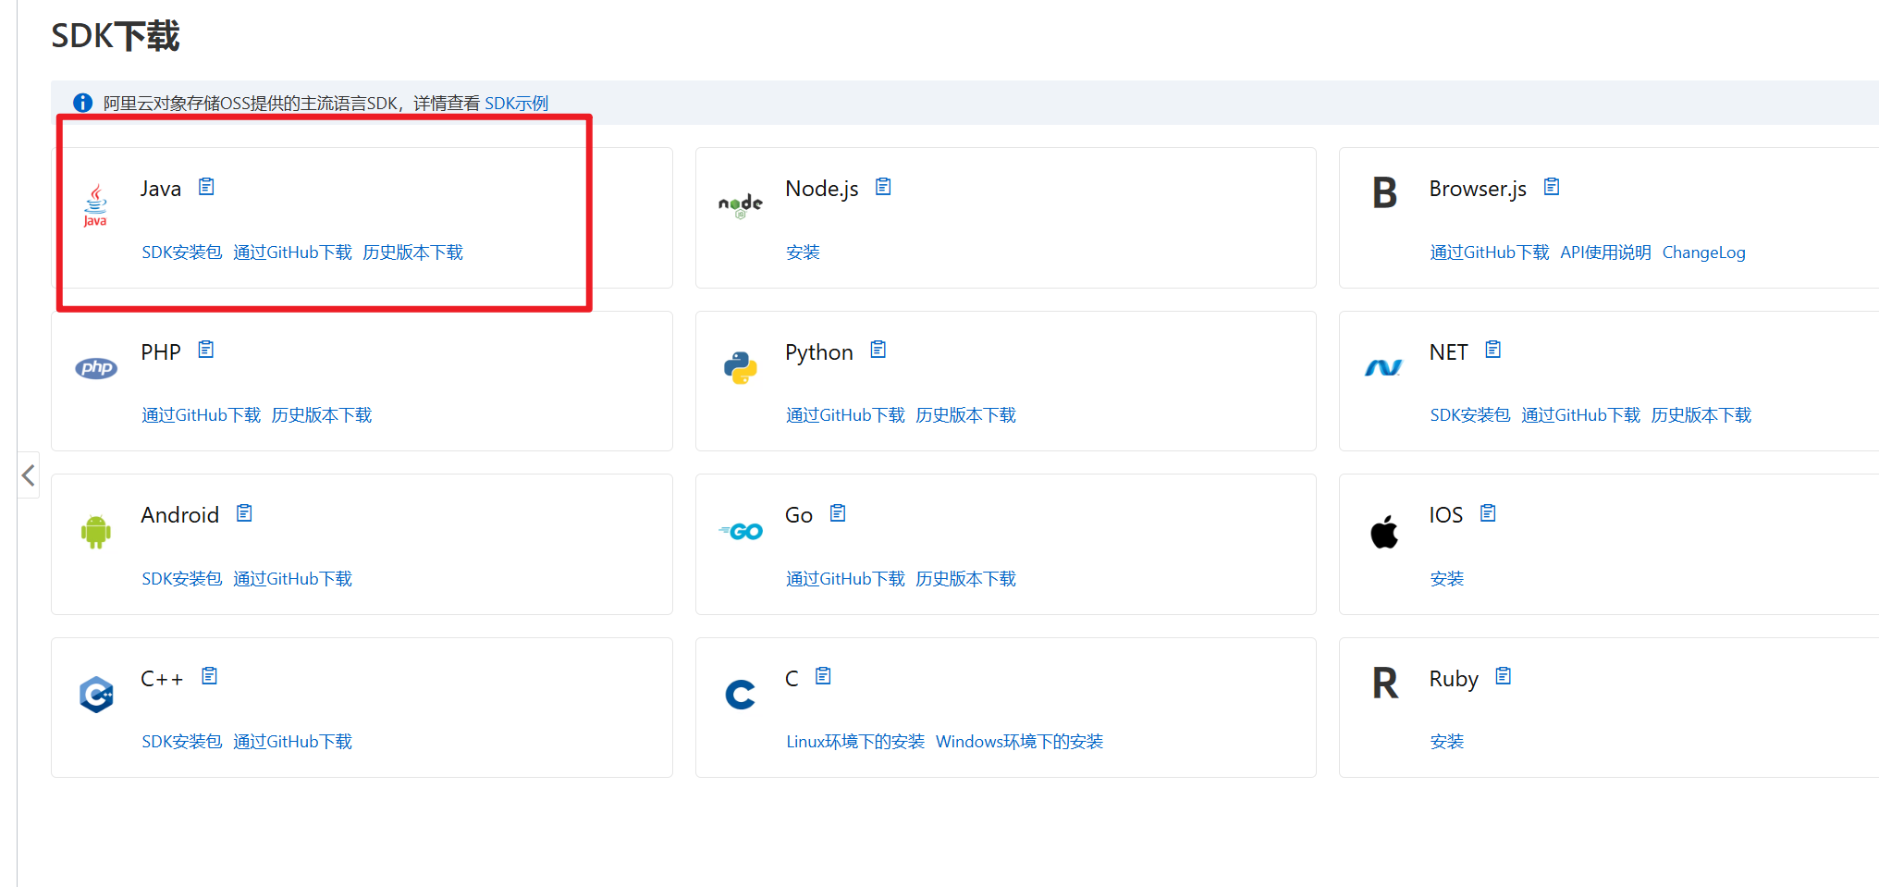Open Windows环境下的安装 link
Viewport: 1879px width, 887px height.
pyautogui.click(x=1020, y=742)
